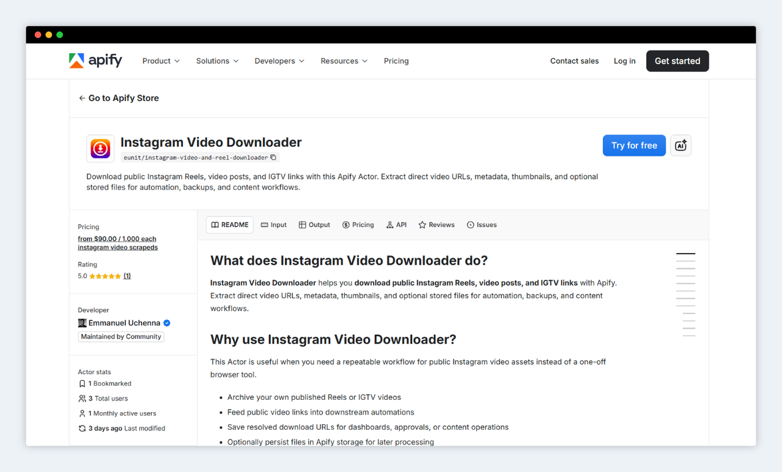Open the Developers dropdown menu
This screenshot has width=782, height=472.
pos(279,61)
